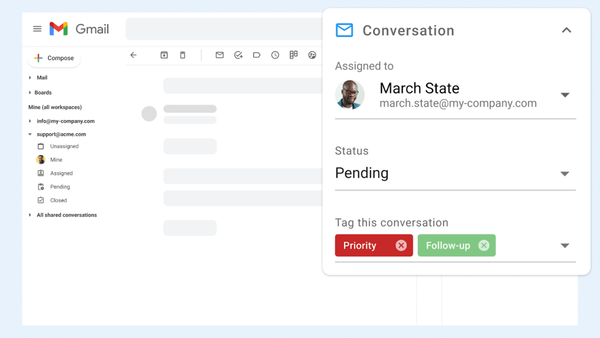This screenshot has height=338, width=600.
Task: Archive the conversation using the archive icon
Action: [164, 55]
